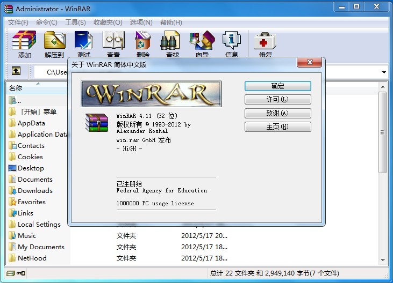Click the Home page (主页) button
This screenshot has width=393, height=283.
pyautogui.click(x=277, y=127)
